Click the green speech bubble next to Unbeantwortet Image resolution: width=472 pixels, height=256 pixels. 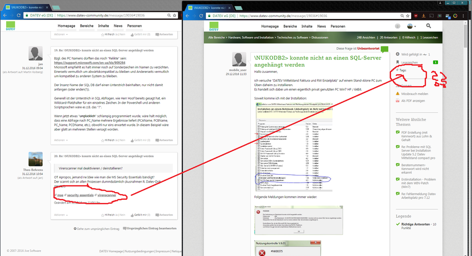pos(385,49)
